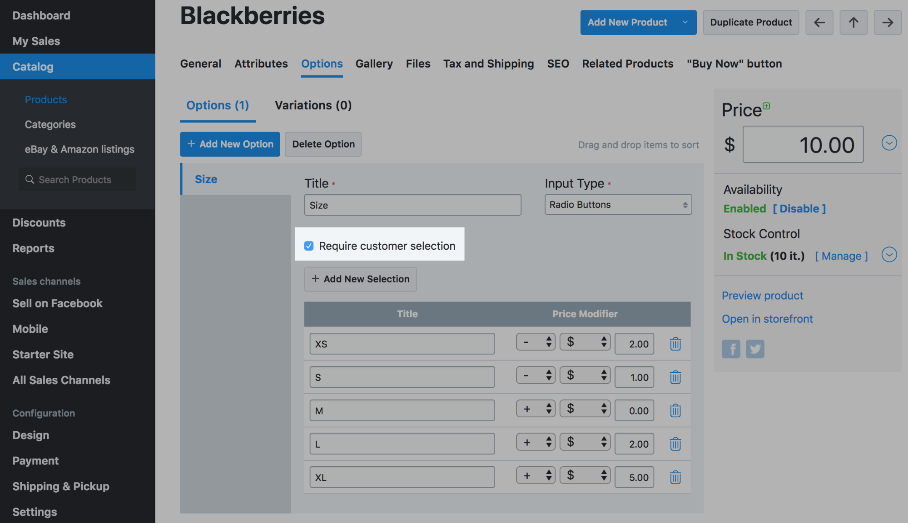Delete the XS selection row
Screen dimensions: 908x523
(675, 344)
